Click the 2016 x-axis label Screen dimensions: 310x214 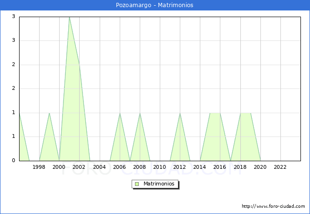[x=220, y=167]
